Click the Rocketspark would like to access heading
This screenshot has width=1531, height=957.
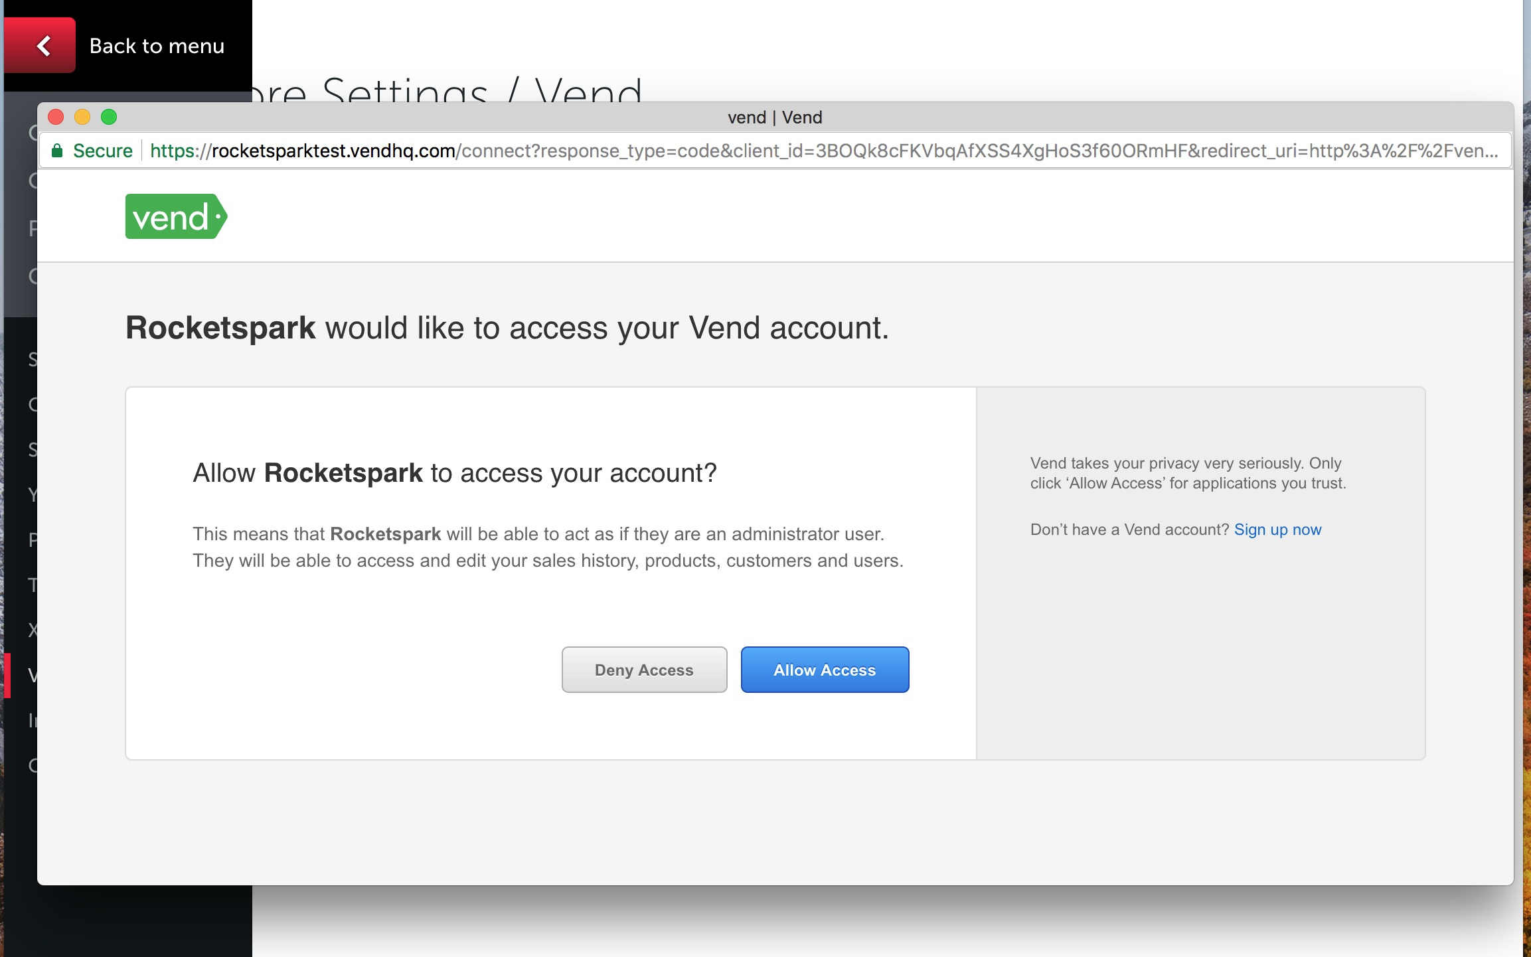(x=507, y=328)
